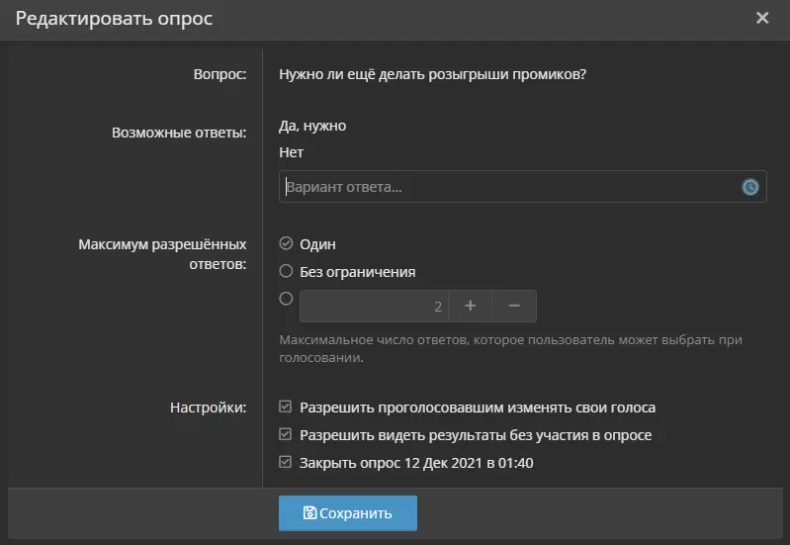Click the clock icon in answer field
Screen dimensions: 790x545
[x=750, y=187]
